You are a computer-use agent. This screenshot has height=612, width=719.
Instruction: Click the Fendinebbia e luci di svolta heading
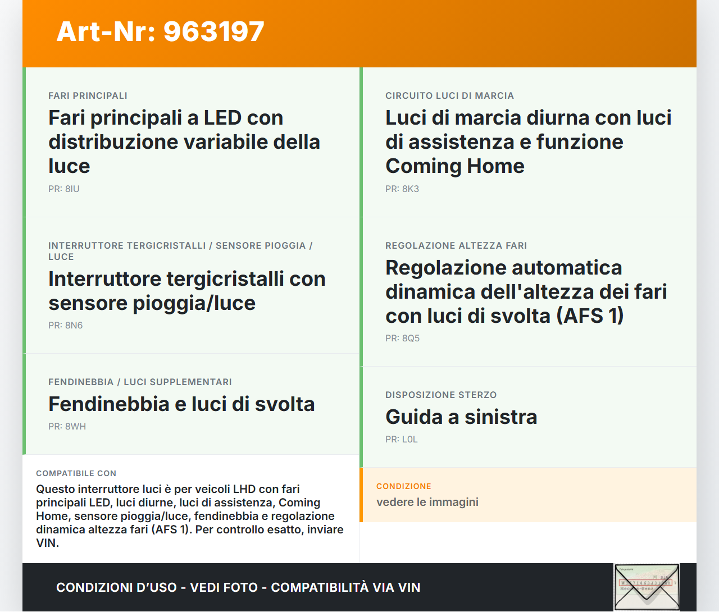point(181,404)
